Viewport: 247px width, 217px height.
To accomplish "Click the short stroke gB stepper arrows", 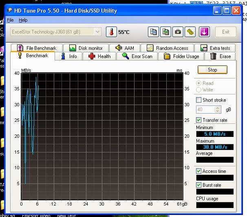I will pyautogui.click(x=218, y=110).
